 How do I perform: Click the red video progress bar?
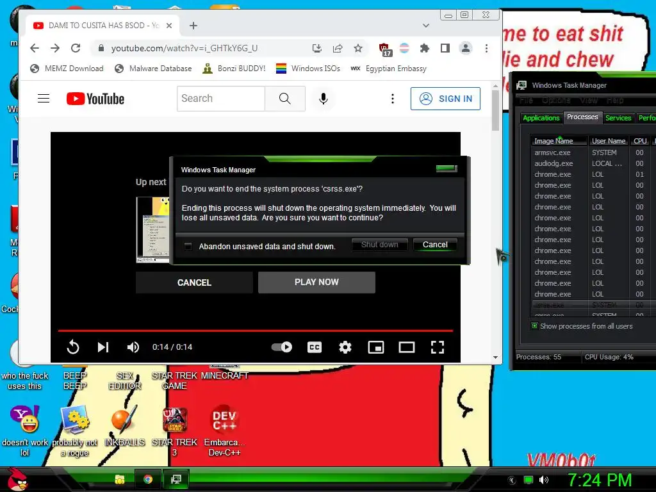click(255, 331)
